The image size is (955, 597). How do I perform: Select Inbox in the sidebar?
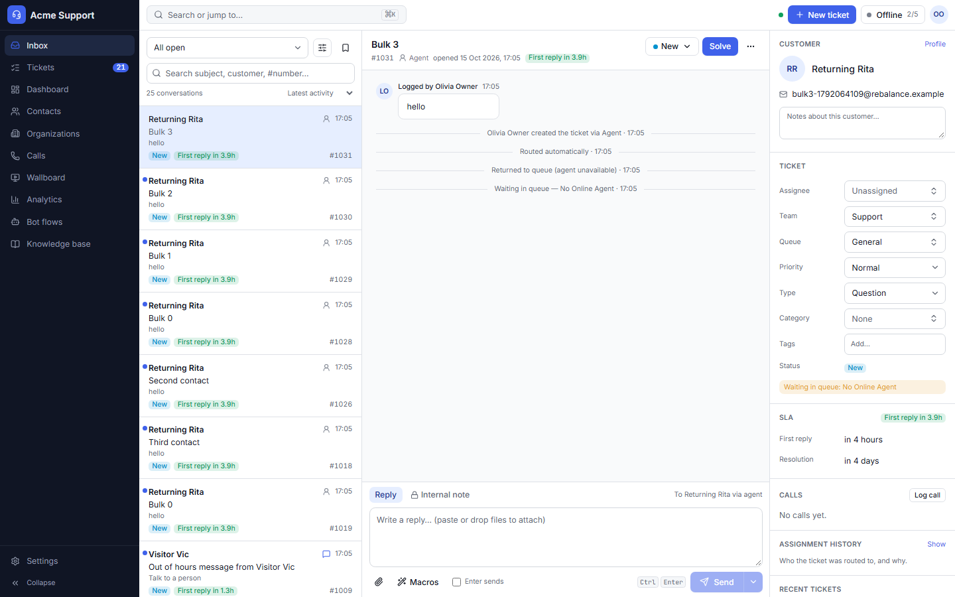pos(70,46)
